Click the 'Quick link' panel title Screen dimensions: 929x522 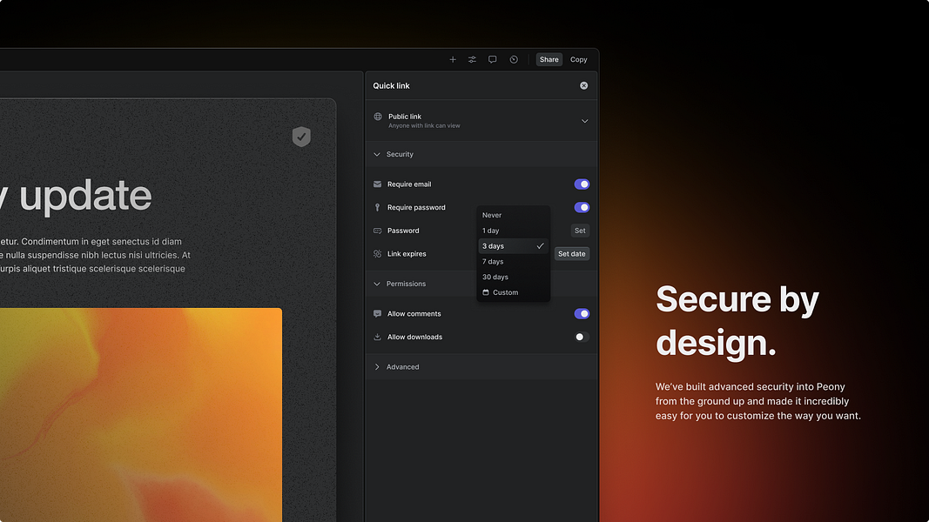coord(391,86)
